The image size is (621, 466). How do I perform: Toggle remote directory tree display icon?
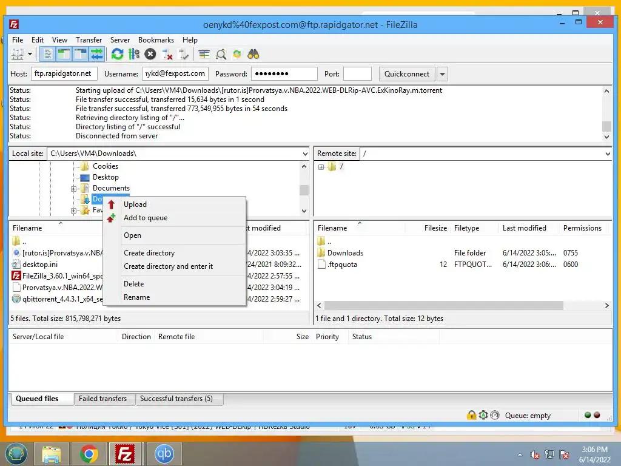pyautogui.click(x=81, y=54)
